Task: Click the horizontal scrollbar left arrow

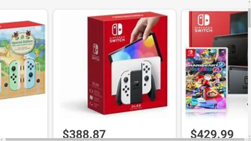Action: point(1,140)
